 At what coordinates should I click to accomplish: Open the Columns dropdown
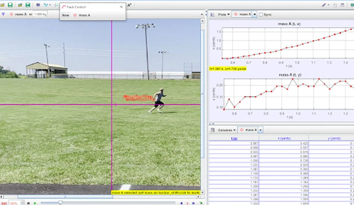pyautogui.click(x=227, y=130)
